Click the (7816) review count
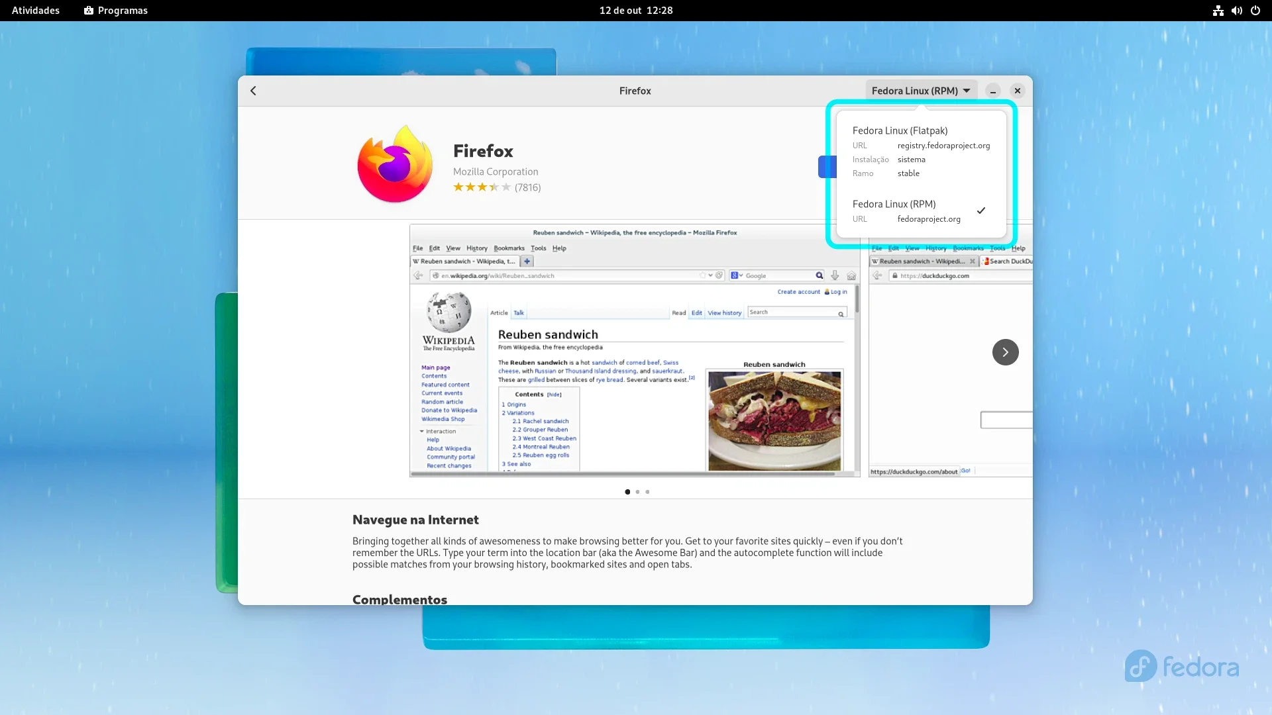 pyautogui.click(x=527, y=187)
